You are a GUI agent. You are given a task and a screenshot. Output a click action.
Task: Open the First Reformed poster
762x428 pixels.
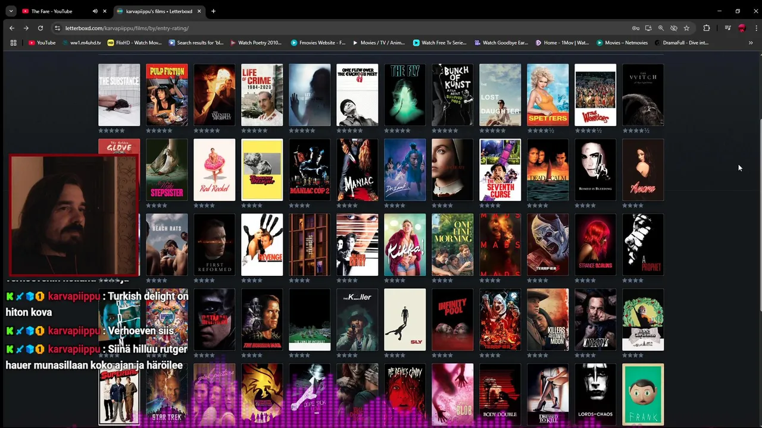[214, 245]
